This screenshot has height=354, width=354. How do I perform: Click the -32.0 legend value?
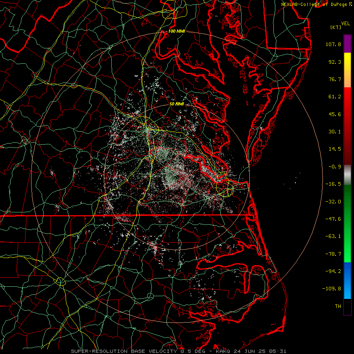333,202
